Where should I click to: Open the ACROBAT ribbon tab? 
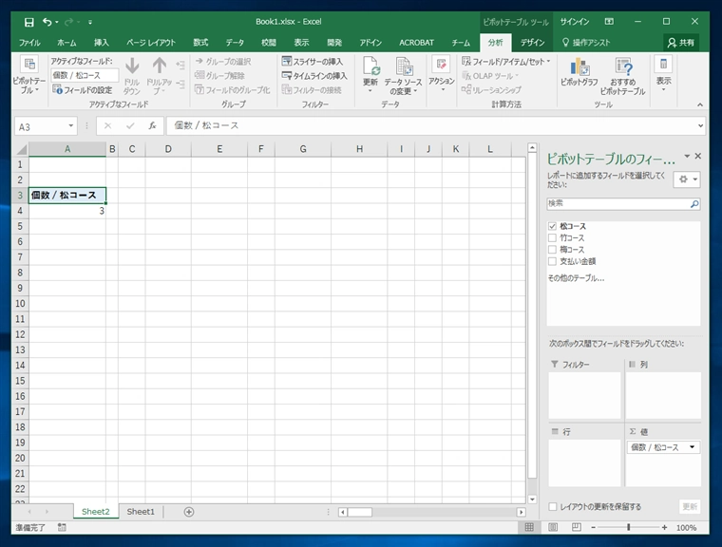tap(416, 43)
